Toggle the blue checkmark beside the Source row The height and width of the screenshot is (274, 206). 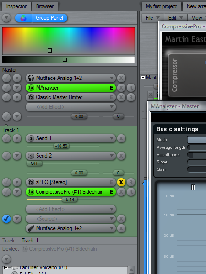(x=6, y=219)
